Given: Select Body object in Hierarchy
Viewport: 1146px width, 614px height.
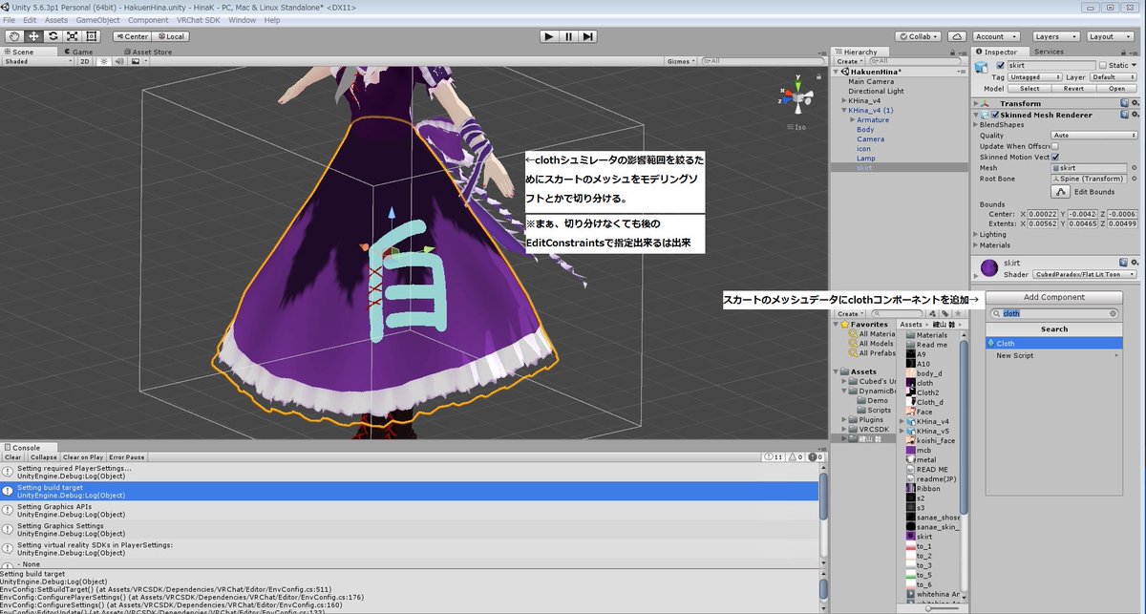Looking at the screenshot, I should (865, 129).
